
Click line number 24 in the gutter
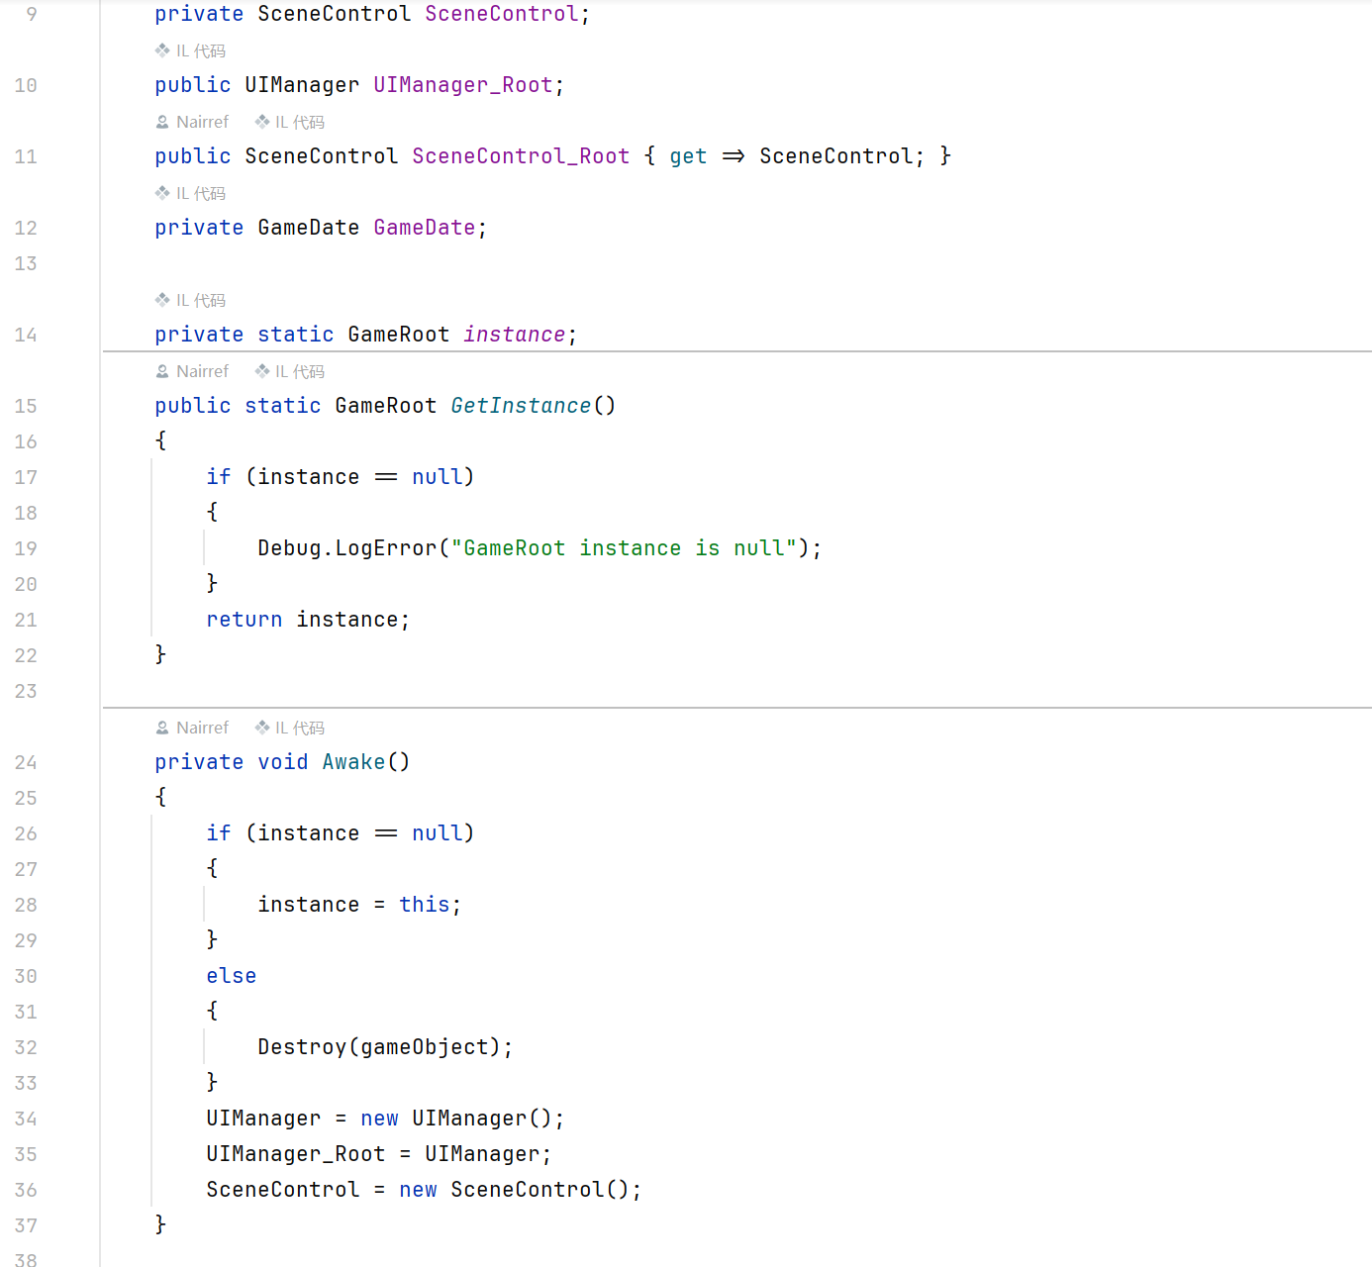pyautogui.click(x=26, y=762)
